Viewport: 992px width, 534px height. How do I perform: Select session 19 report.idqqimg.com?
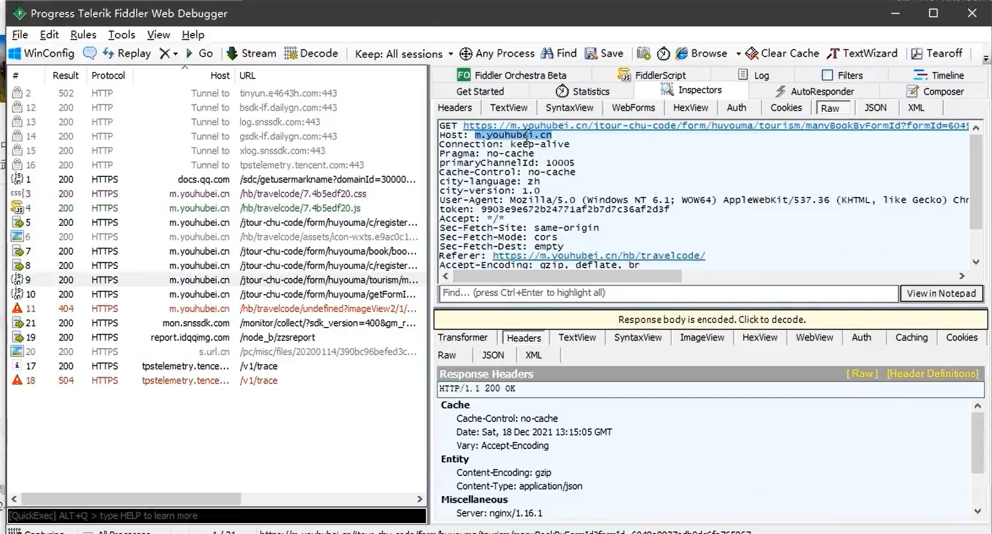(x=216, y=338)
